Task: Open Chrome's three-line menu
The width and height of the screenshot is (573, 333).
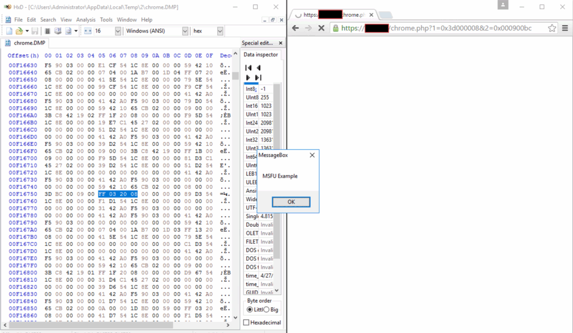Action: click(564, 28)
